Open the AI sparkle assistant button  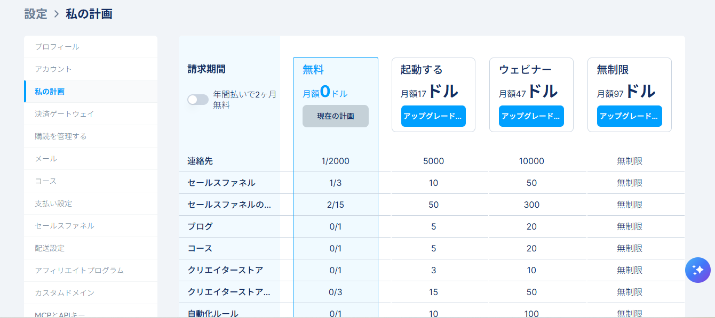[698, 270]
